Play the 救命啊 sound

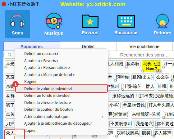[133, 64]
